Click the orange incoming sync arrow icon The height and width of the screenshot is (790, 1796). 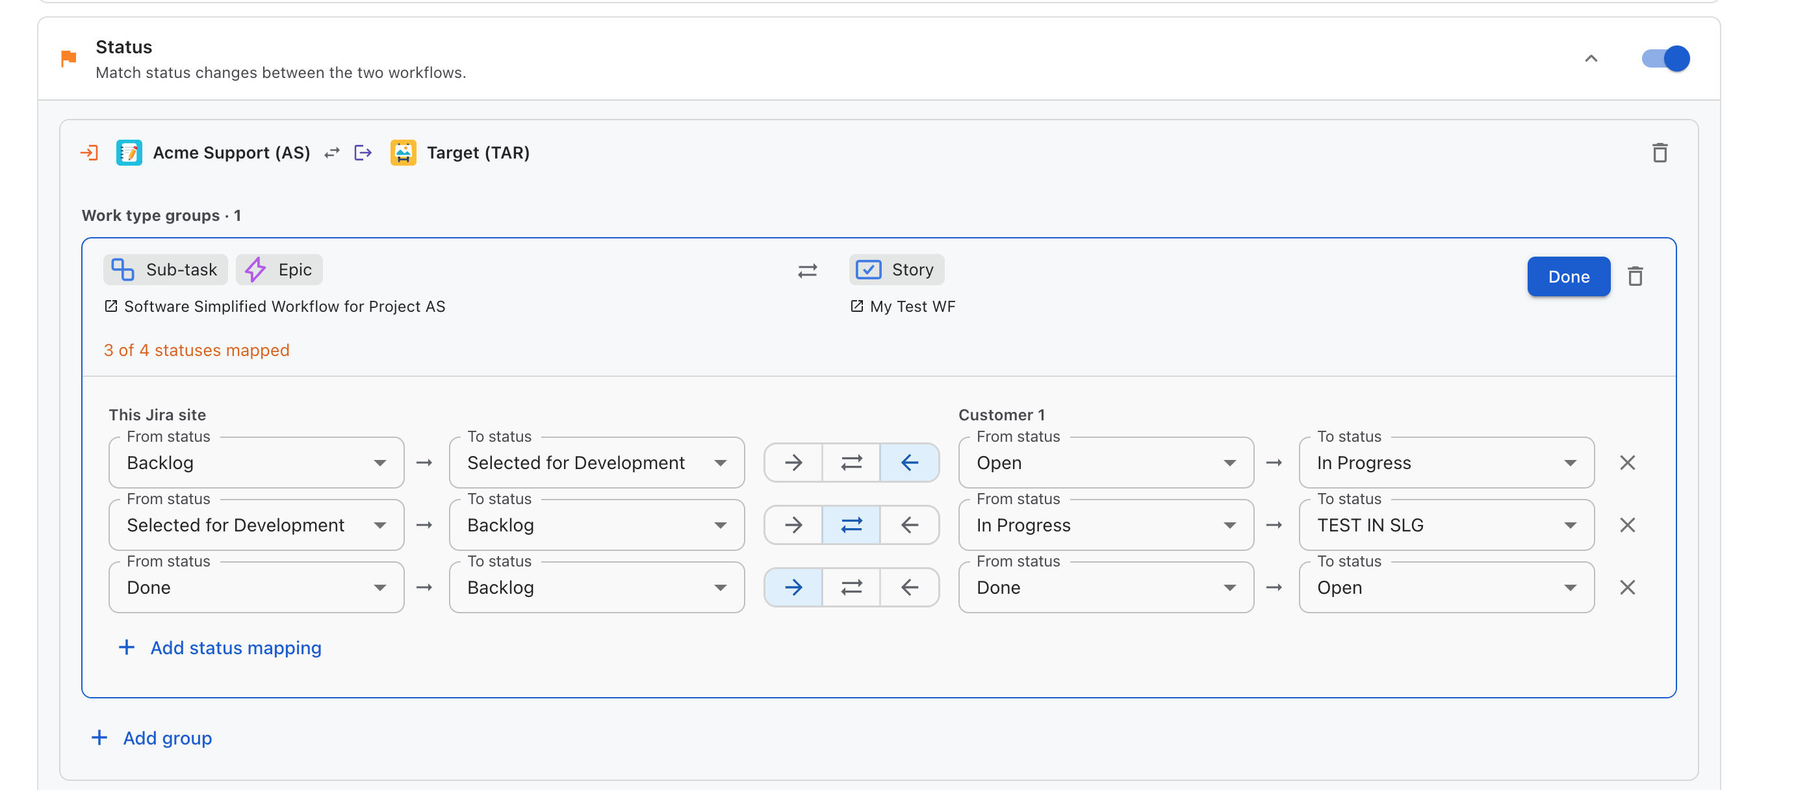coord(89,153)
